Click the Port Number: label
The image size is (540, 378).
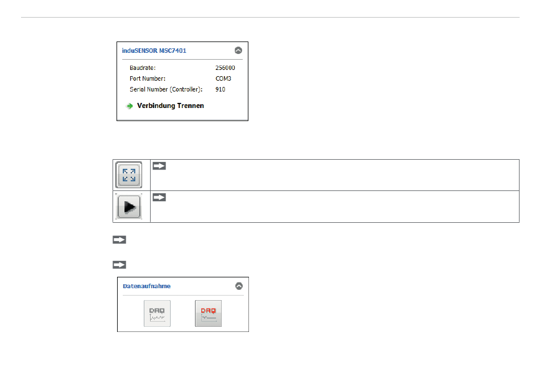click(147, 78)
